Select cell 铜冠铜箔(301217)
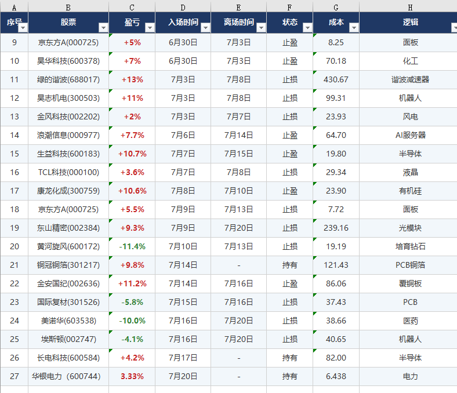 click(68, 265)
